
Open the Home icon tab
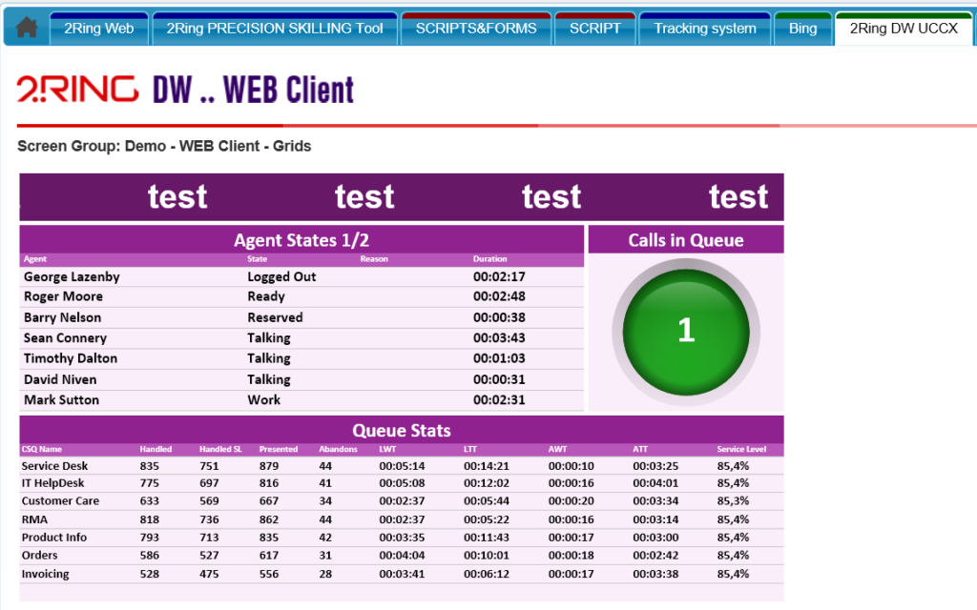[26, 28]
